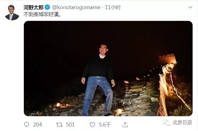
Task: Click the reply count 204
Action: pos(37,125)
